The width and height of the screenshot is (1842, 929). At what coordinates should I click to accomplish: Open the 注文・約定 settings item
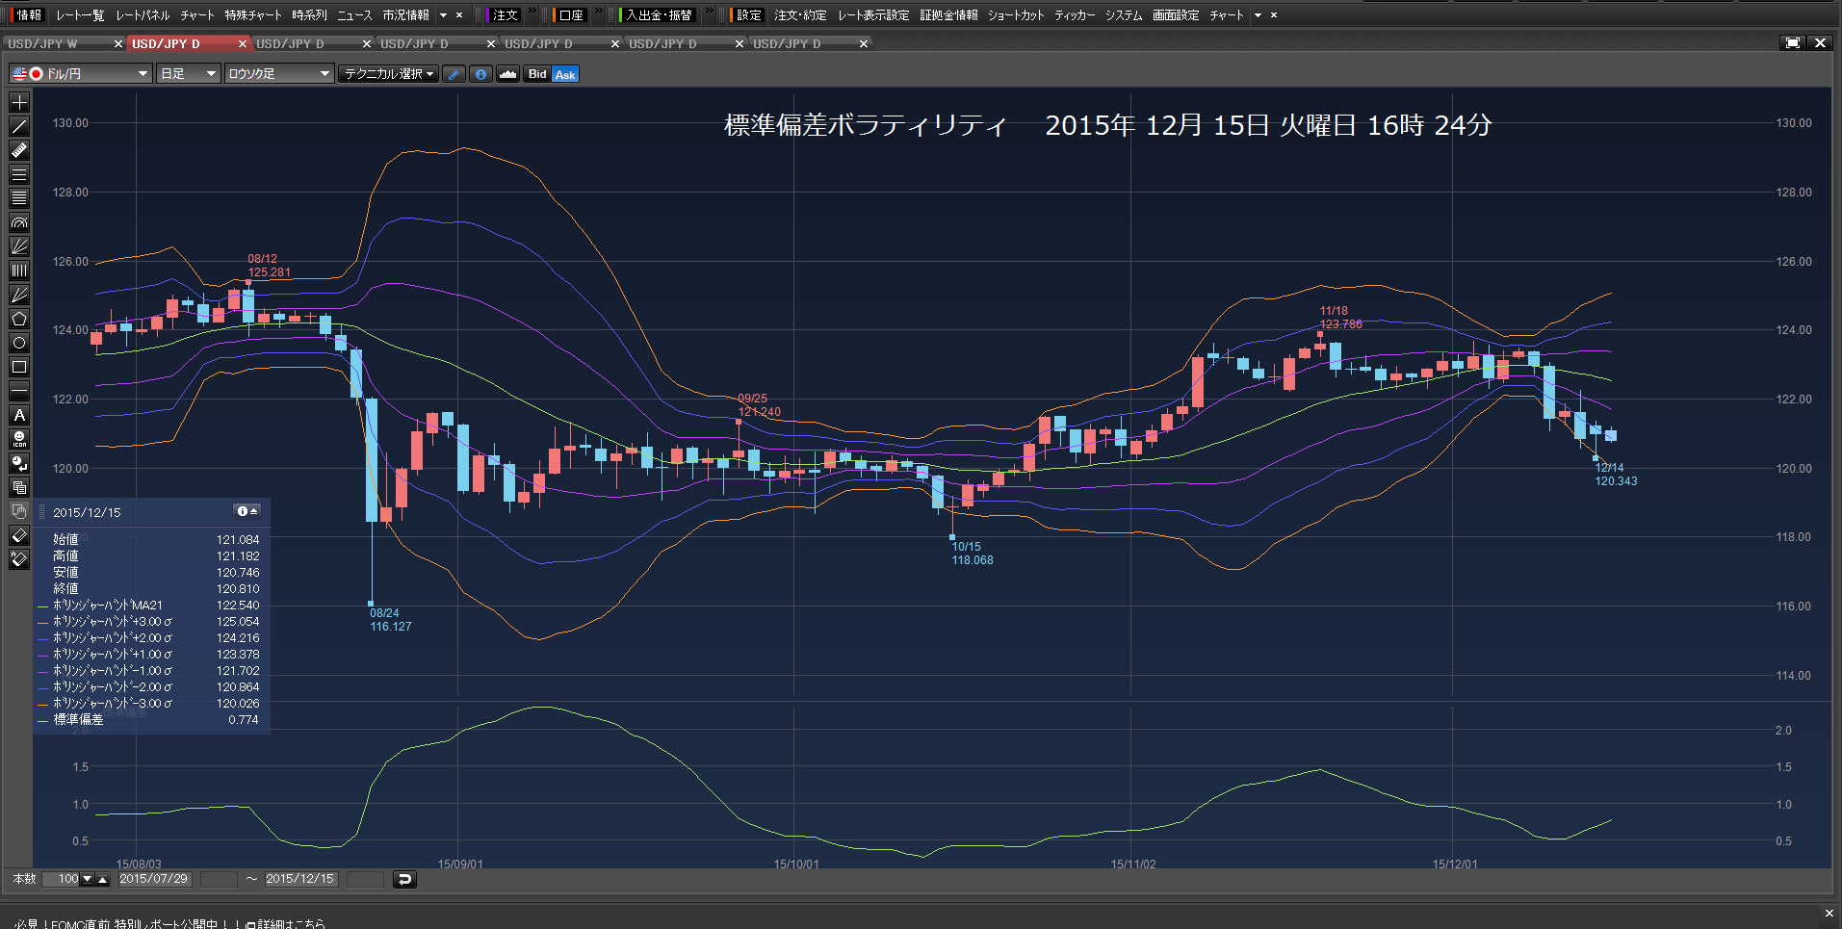[x=800, y=15]
